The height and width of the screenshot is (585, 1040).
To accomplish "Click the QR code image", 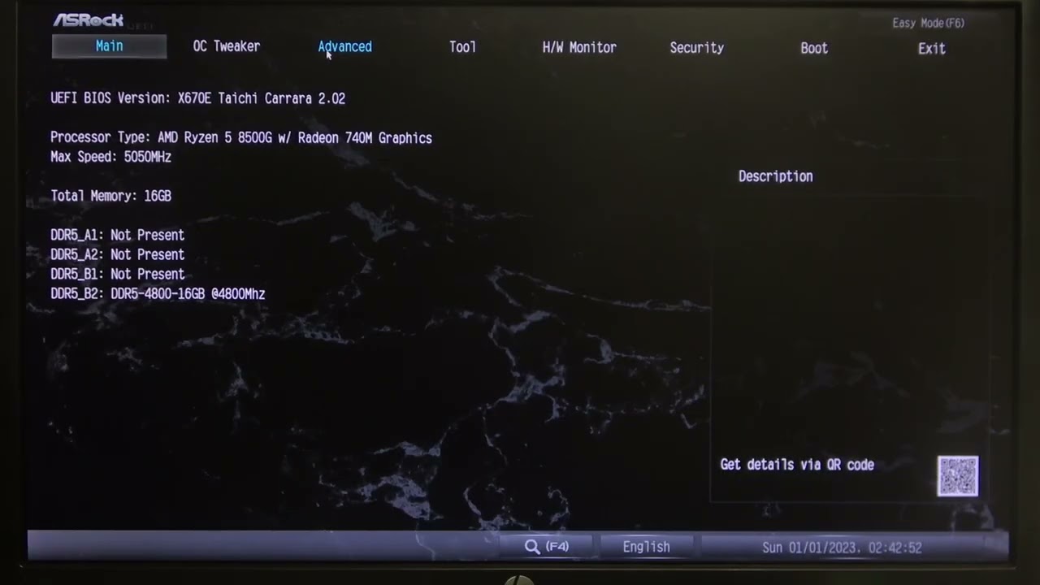I will coord(958,474).
